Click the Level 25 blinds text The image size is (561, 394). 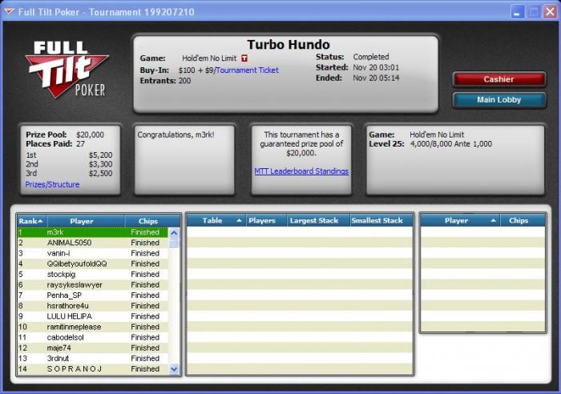pyautogui.click(x=430, y=143)
